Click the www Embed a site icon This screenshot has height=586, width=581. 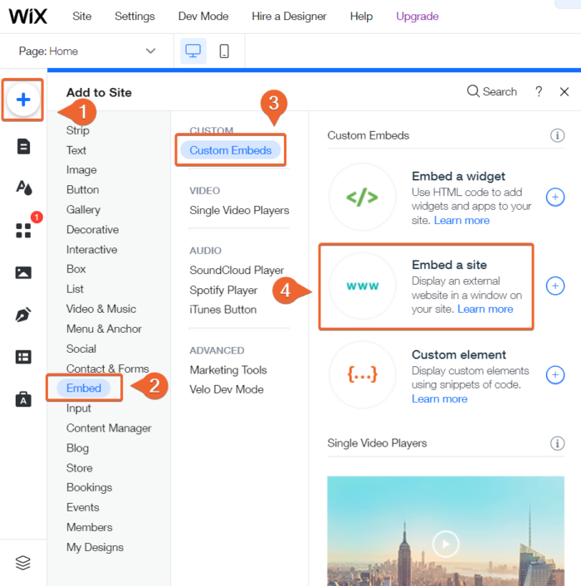click(x=362, y=286)
